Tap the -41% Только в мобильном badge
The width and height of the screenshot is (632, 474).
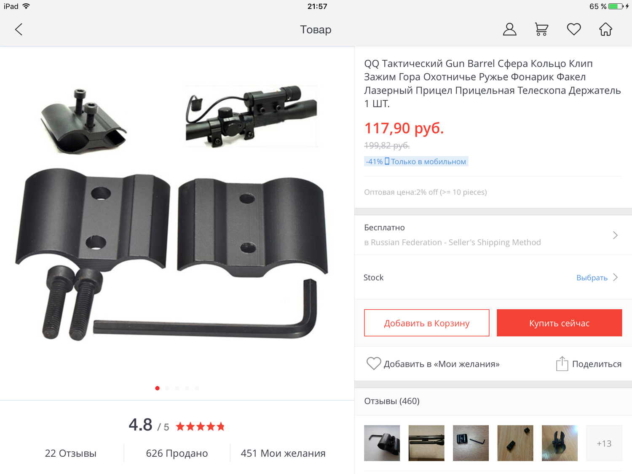(x=416, y=161)
